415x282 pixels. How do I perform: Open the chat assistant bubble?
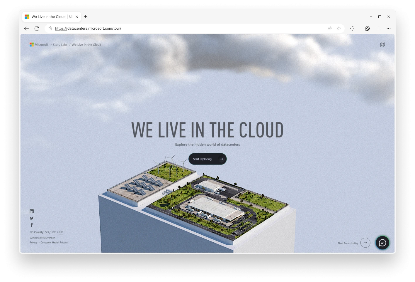click(382, 243)
